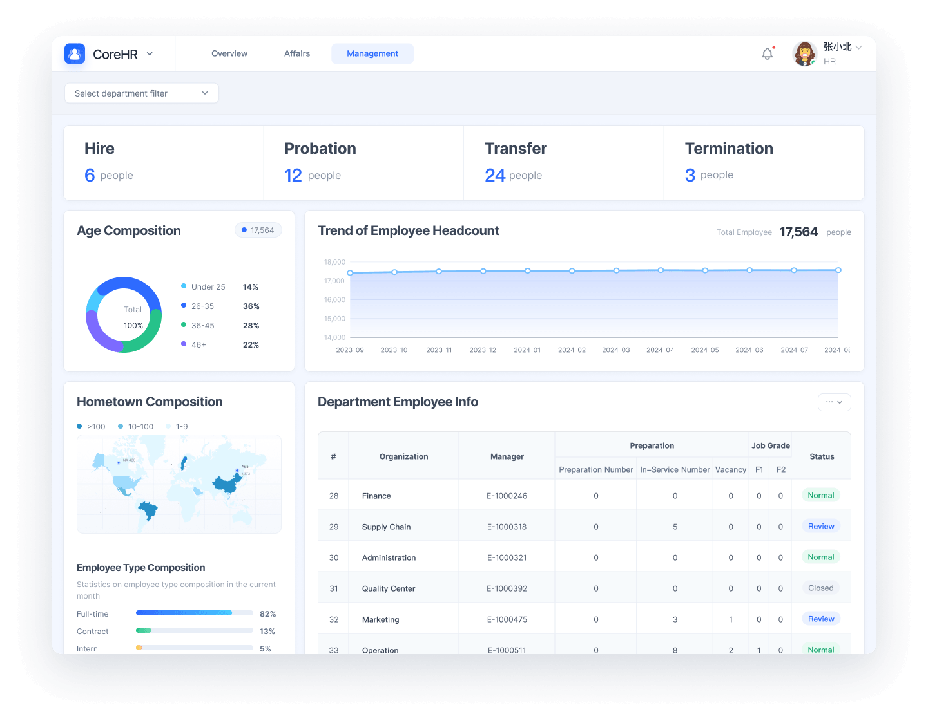Toggle the 46+ age legend entry
Image resolution: width=928 pixels, height=721 pixels.
(193, 345)
